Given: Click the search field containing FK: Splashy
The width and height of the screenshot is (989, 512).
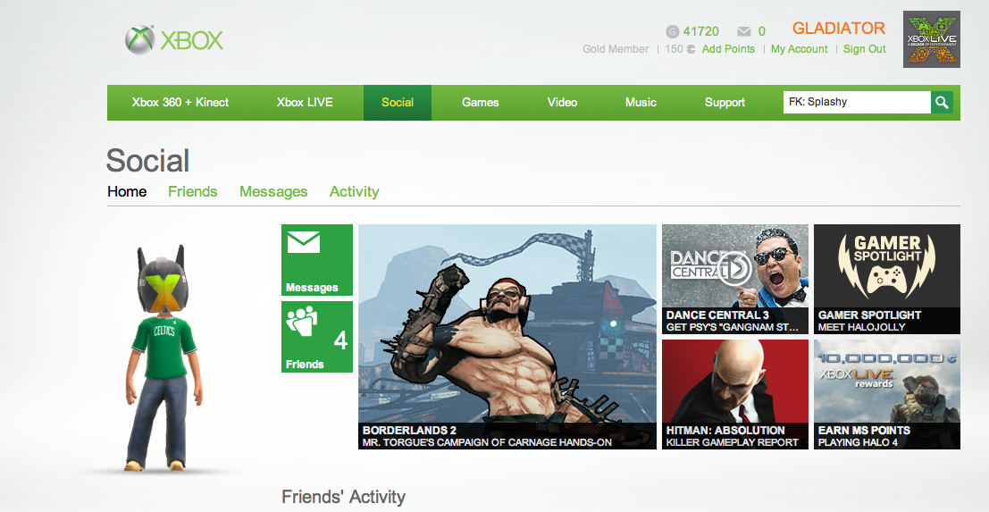Looking at the screenshot, I should coord(857,102).
